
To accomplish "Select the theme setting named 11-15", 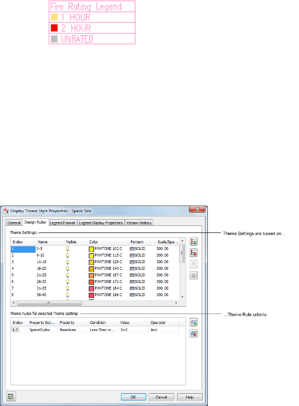I will coord(42,262).
